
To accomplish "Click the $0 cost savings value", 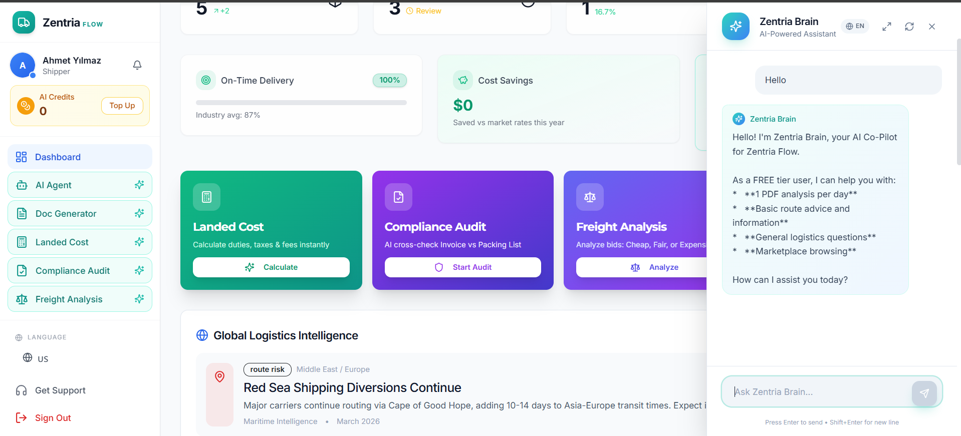I will coord(463,105).
